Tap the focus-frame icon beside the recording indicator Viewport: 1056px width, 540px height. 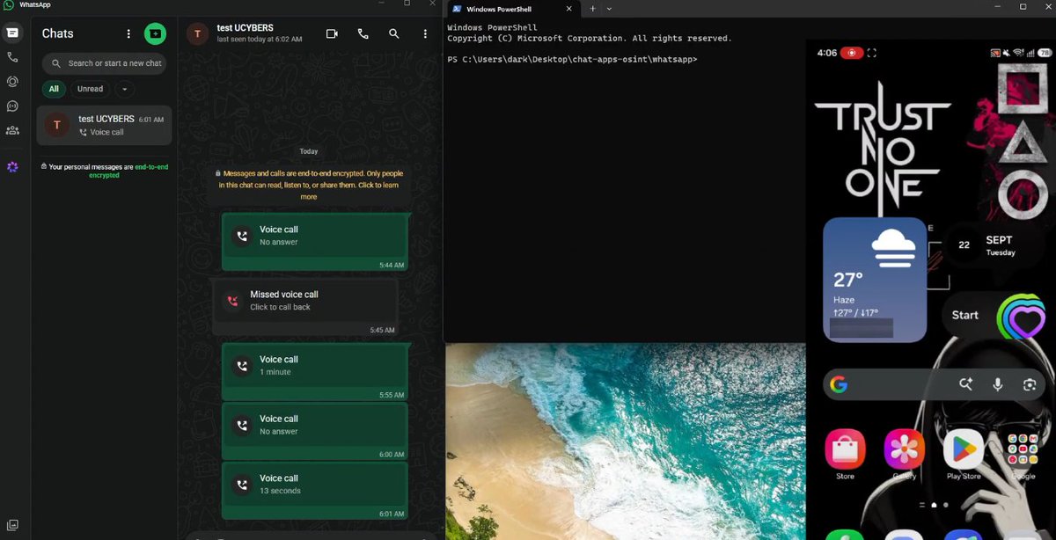(872, 53)
